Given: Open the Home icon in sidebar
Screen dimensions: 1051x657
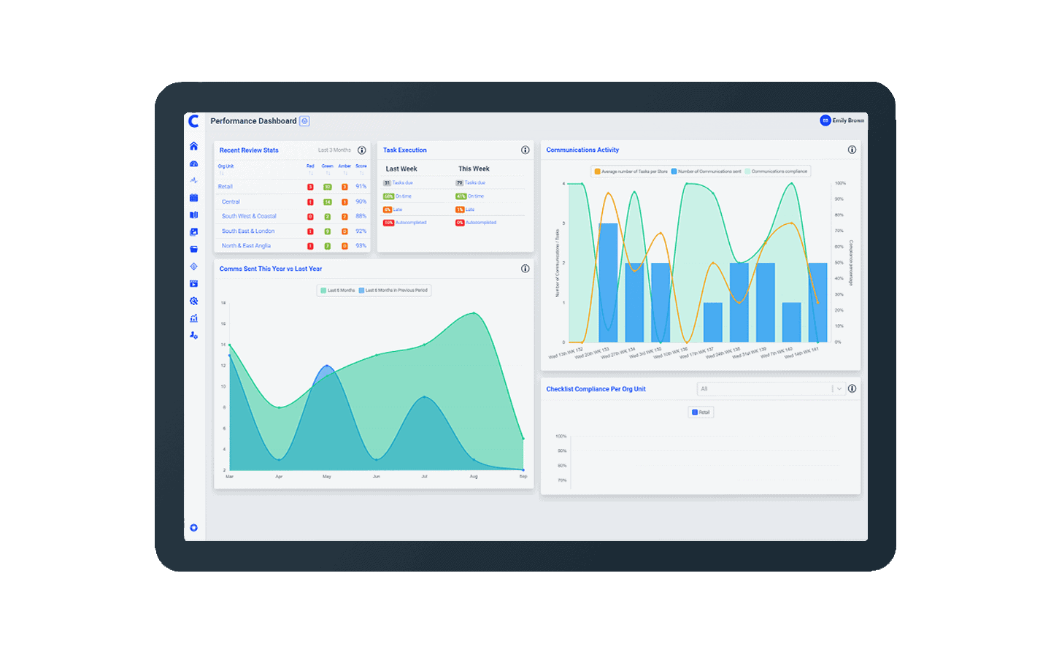Looking at the screenshot, I should [x=193, y=146].
